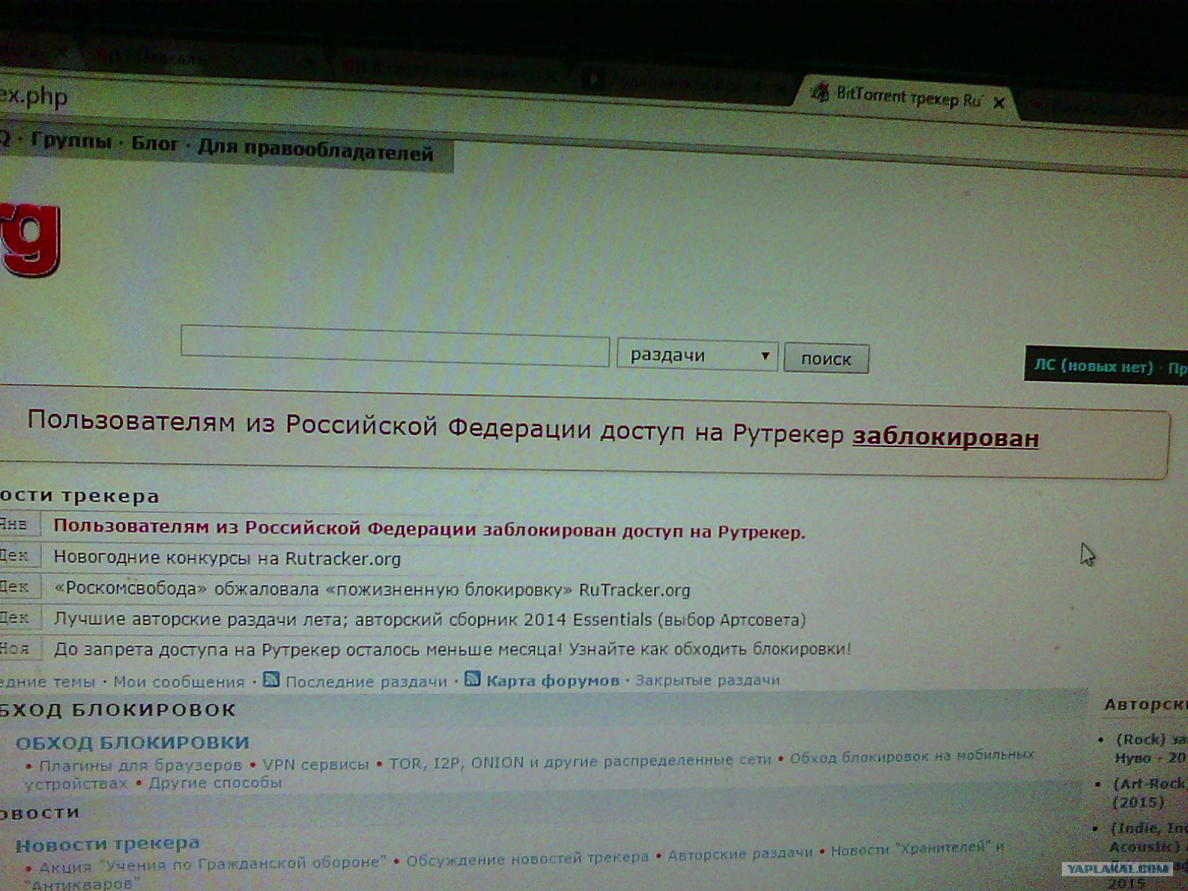Screen dimensions: 1188x891
Task: Go to Для правообладателей page
Action: (x=316, y=151)
